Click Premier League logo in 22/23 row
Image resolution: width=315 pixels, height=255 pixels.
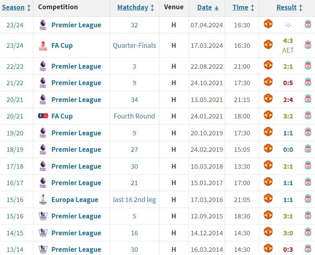click(43, 66)
